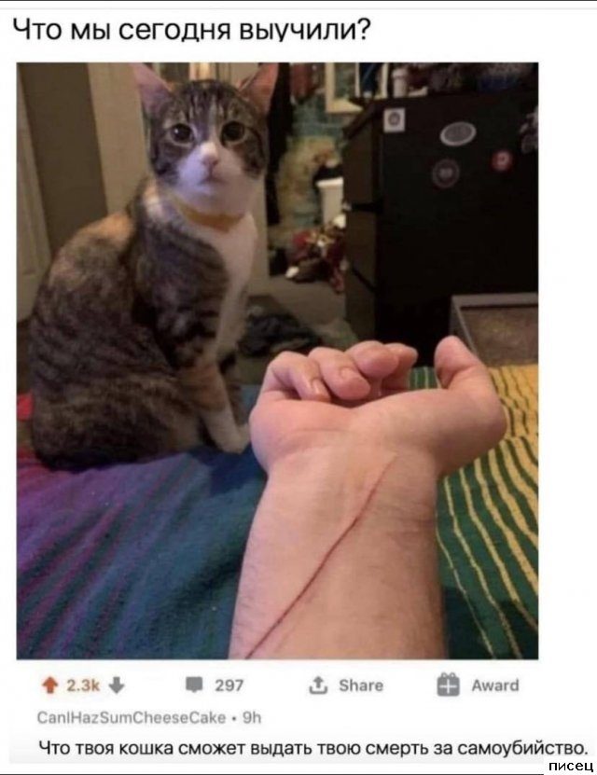The height and width of the screenshot is (775, 597).
Task: Click the Award gift box icon
Action: pyautogui.click(x=449, y=685)
